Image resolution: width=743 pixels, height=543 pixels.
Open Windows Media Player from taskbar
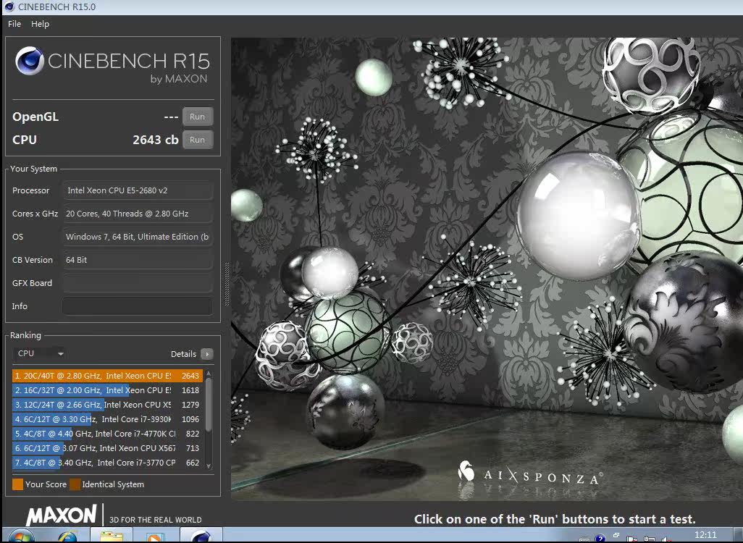(x=154, y=536)
